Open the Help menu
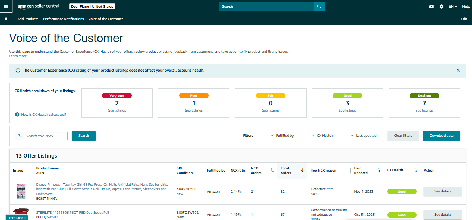The height and width of the screenshot is (220, 472). 466,6
